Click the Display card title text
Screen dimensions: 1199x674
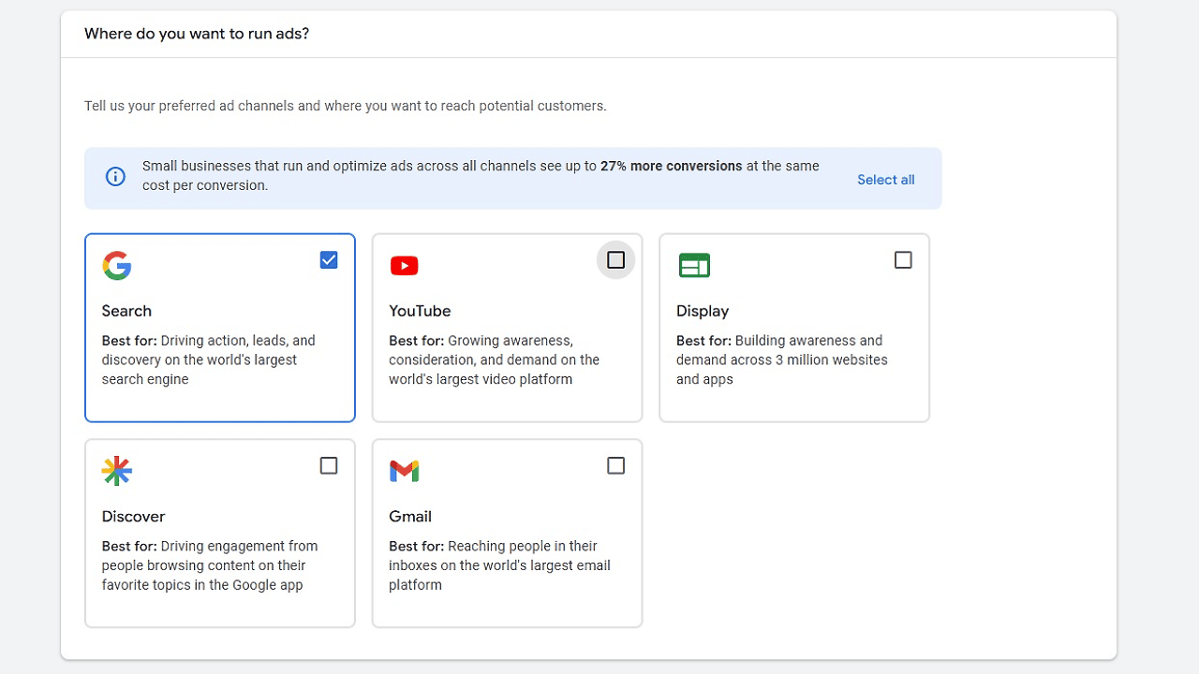point(703,311)
